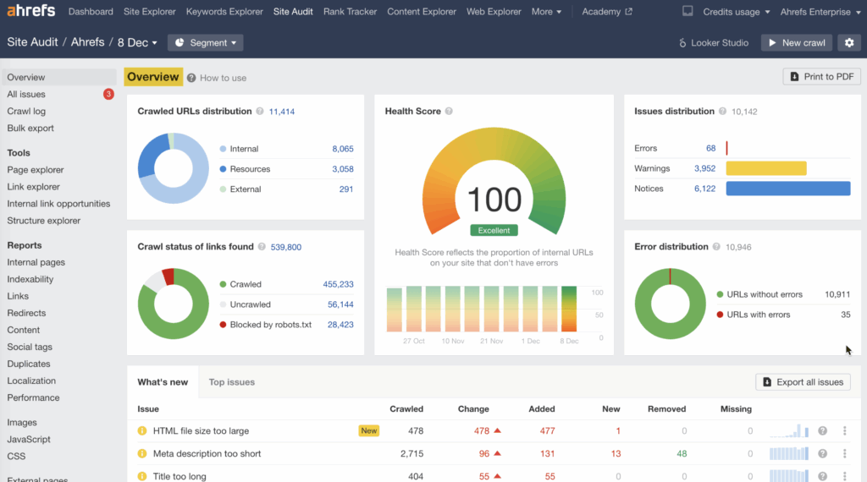Open the Bulk export page
The width and height of the screenshot is (867, 482).
pyautogui.click(x=30, y=128)
